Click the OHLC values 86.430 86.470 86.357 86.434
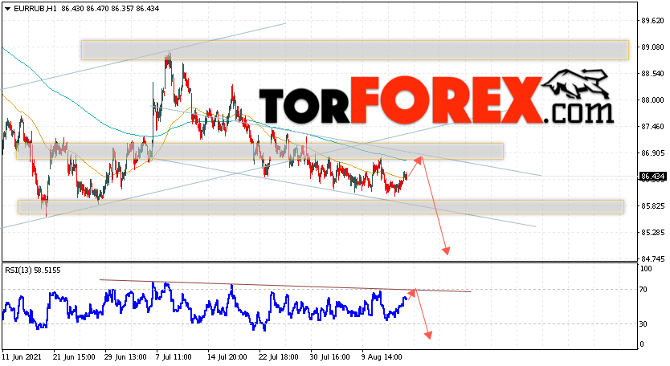Image resolution: width=670 pixels, height=366 pixels. (x=110, y=9)
